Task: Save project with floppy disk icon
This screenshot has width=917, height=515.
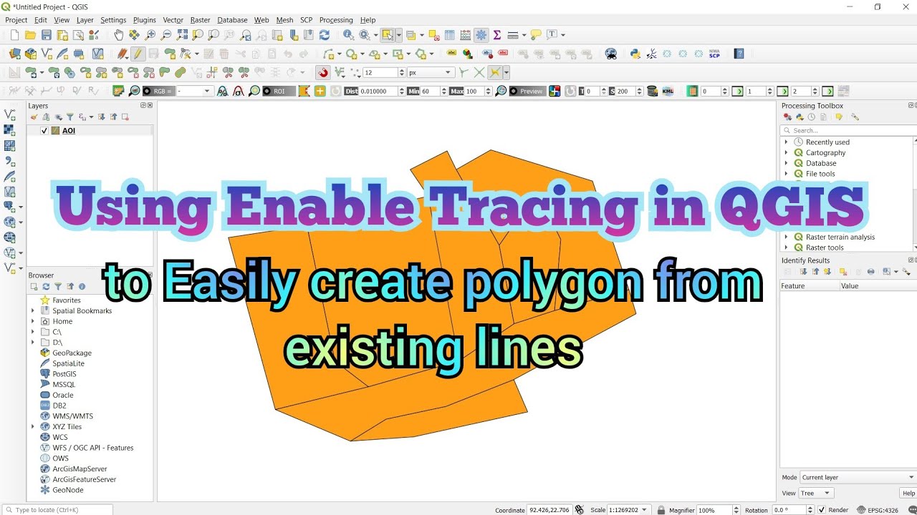Action: (47, 35)
